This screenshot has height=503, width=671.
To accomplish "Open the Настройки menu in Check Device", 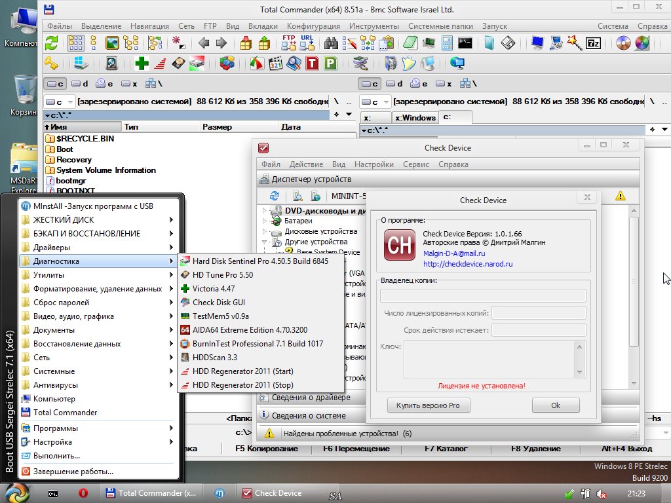I will (x=374, y=164).
